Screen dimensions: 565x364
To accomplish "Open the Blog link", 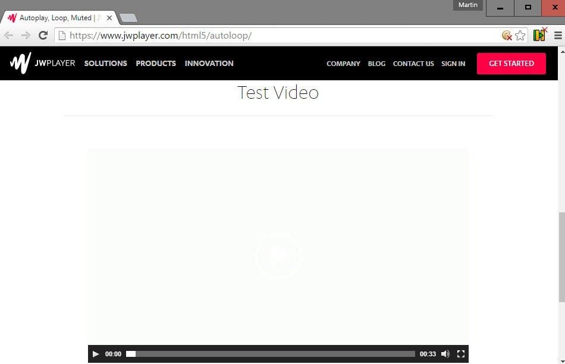I will pos(376,64).
